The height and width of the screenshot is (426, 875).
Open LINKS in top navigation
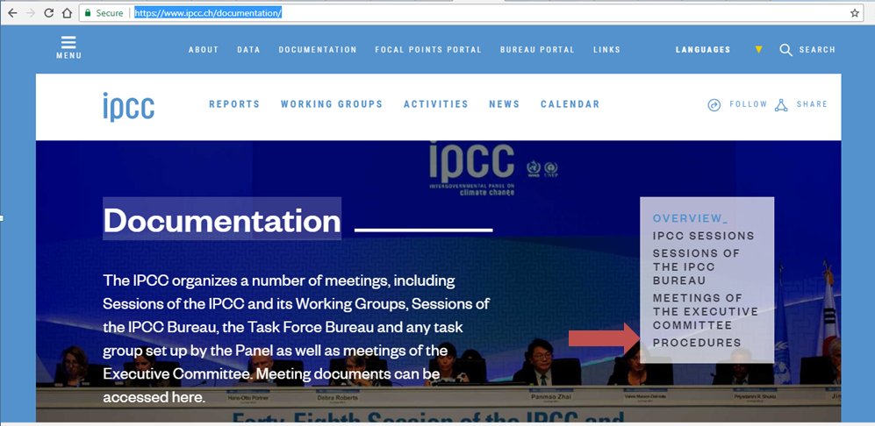[607, 50]
